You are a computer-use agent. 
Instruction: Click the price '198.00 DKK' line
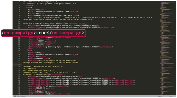(x=41, y=88)
